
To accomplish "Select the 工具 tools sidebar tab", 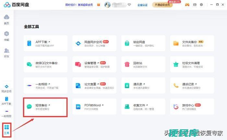I will point(7,130).
